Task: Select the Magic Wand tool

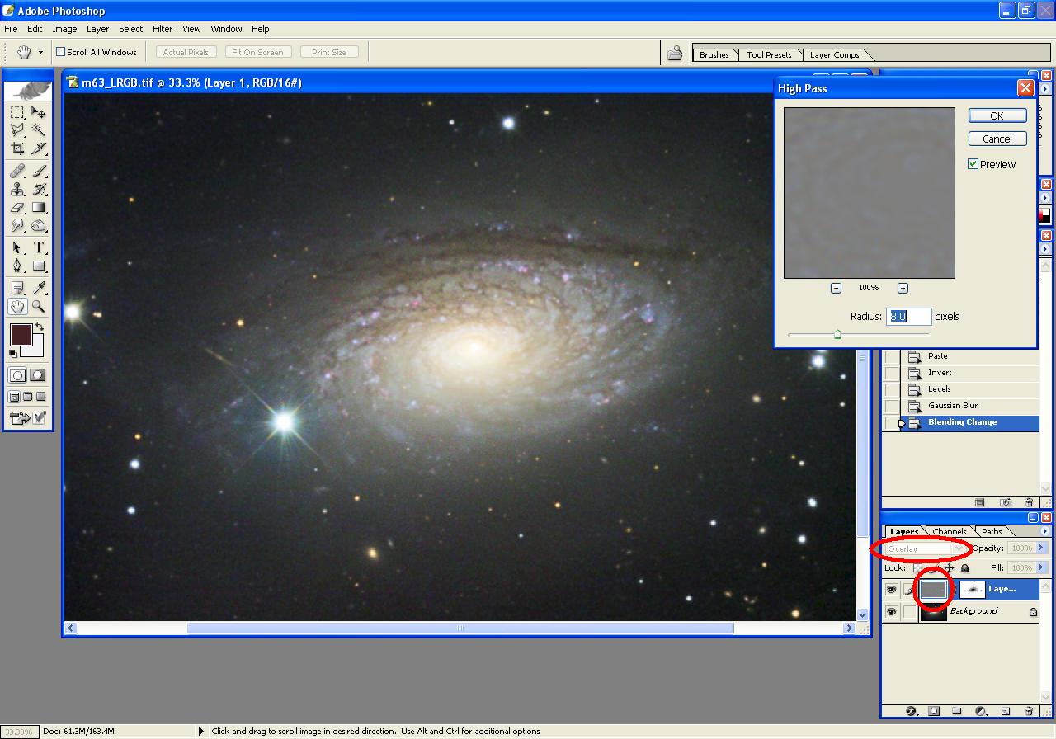Action: 38,130
